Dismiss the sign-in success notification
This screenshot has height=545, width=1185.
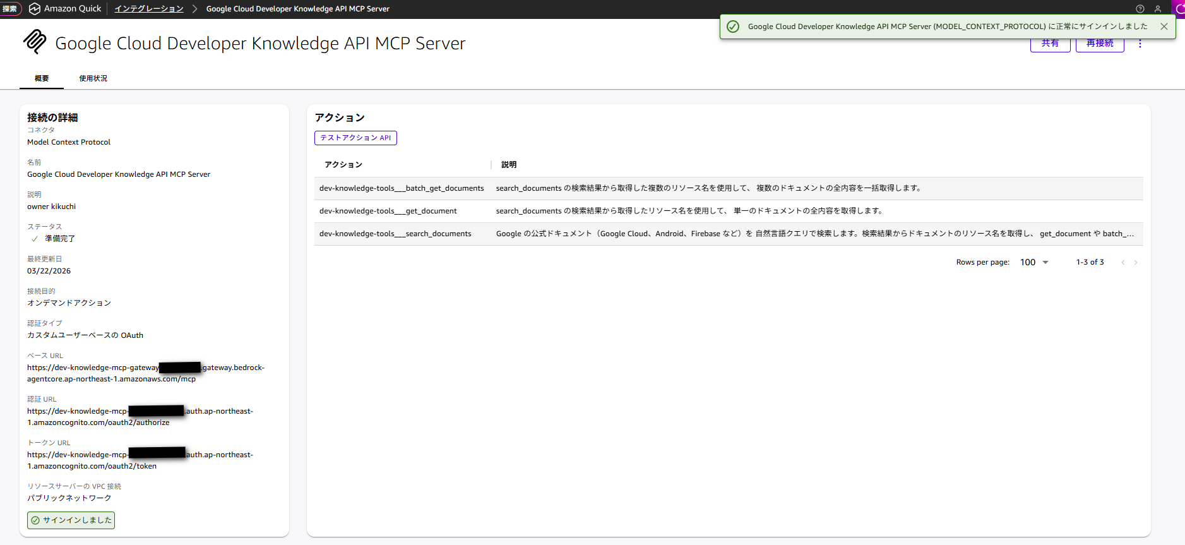point(1164,27)
